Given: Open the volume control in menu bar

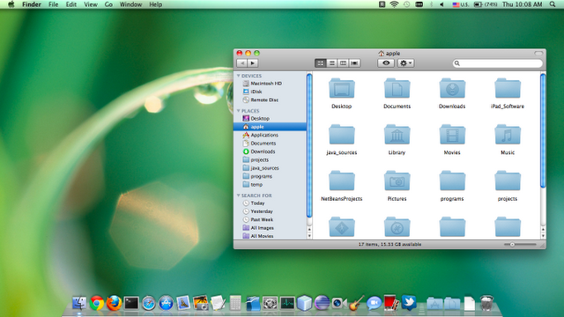Looking at the screenshot, I should coord(442,4).
